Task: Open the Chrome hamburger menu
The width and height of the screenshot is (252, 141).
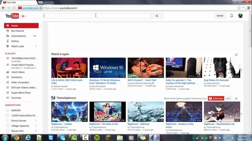Action: (248, 8)
